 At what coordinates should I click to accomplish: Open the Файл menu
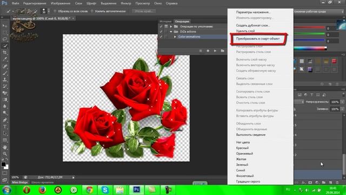[16, 3]
